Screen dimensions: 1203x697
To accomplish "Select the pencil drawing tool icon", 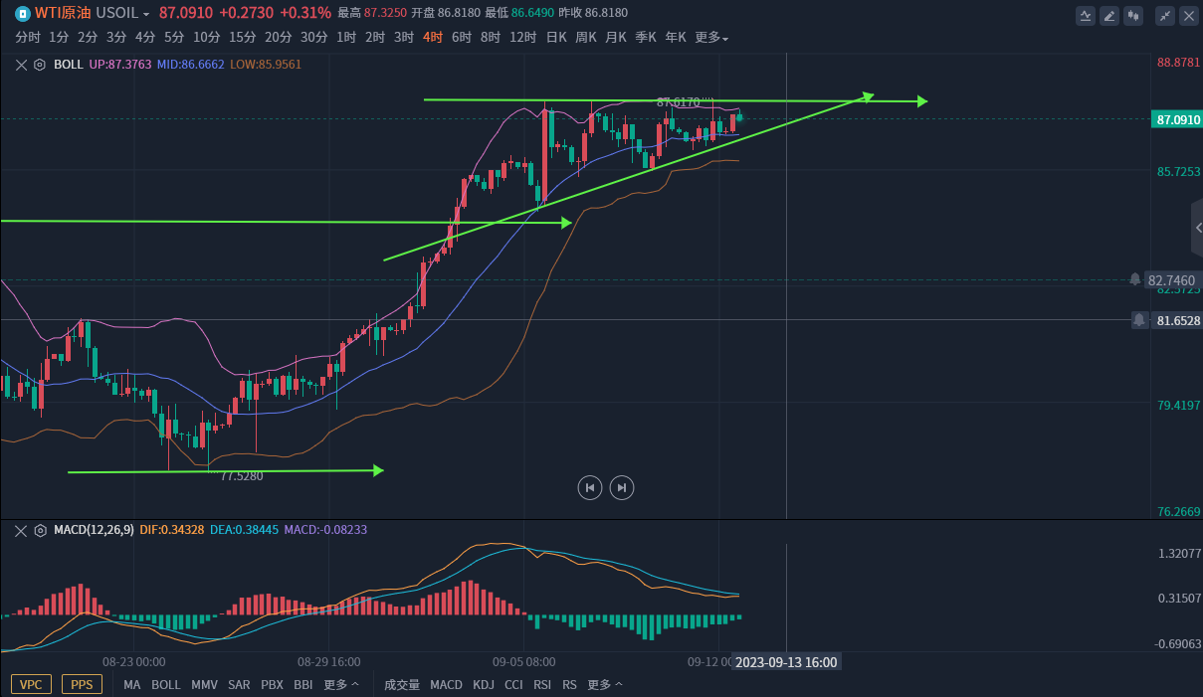I will (x=1109, y=16).
